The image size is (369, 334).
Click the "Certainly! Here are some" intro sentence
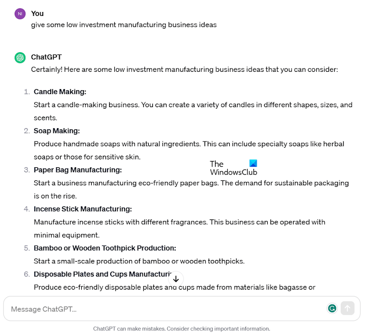(184, 69)
